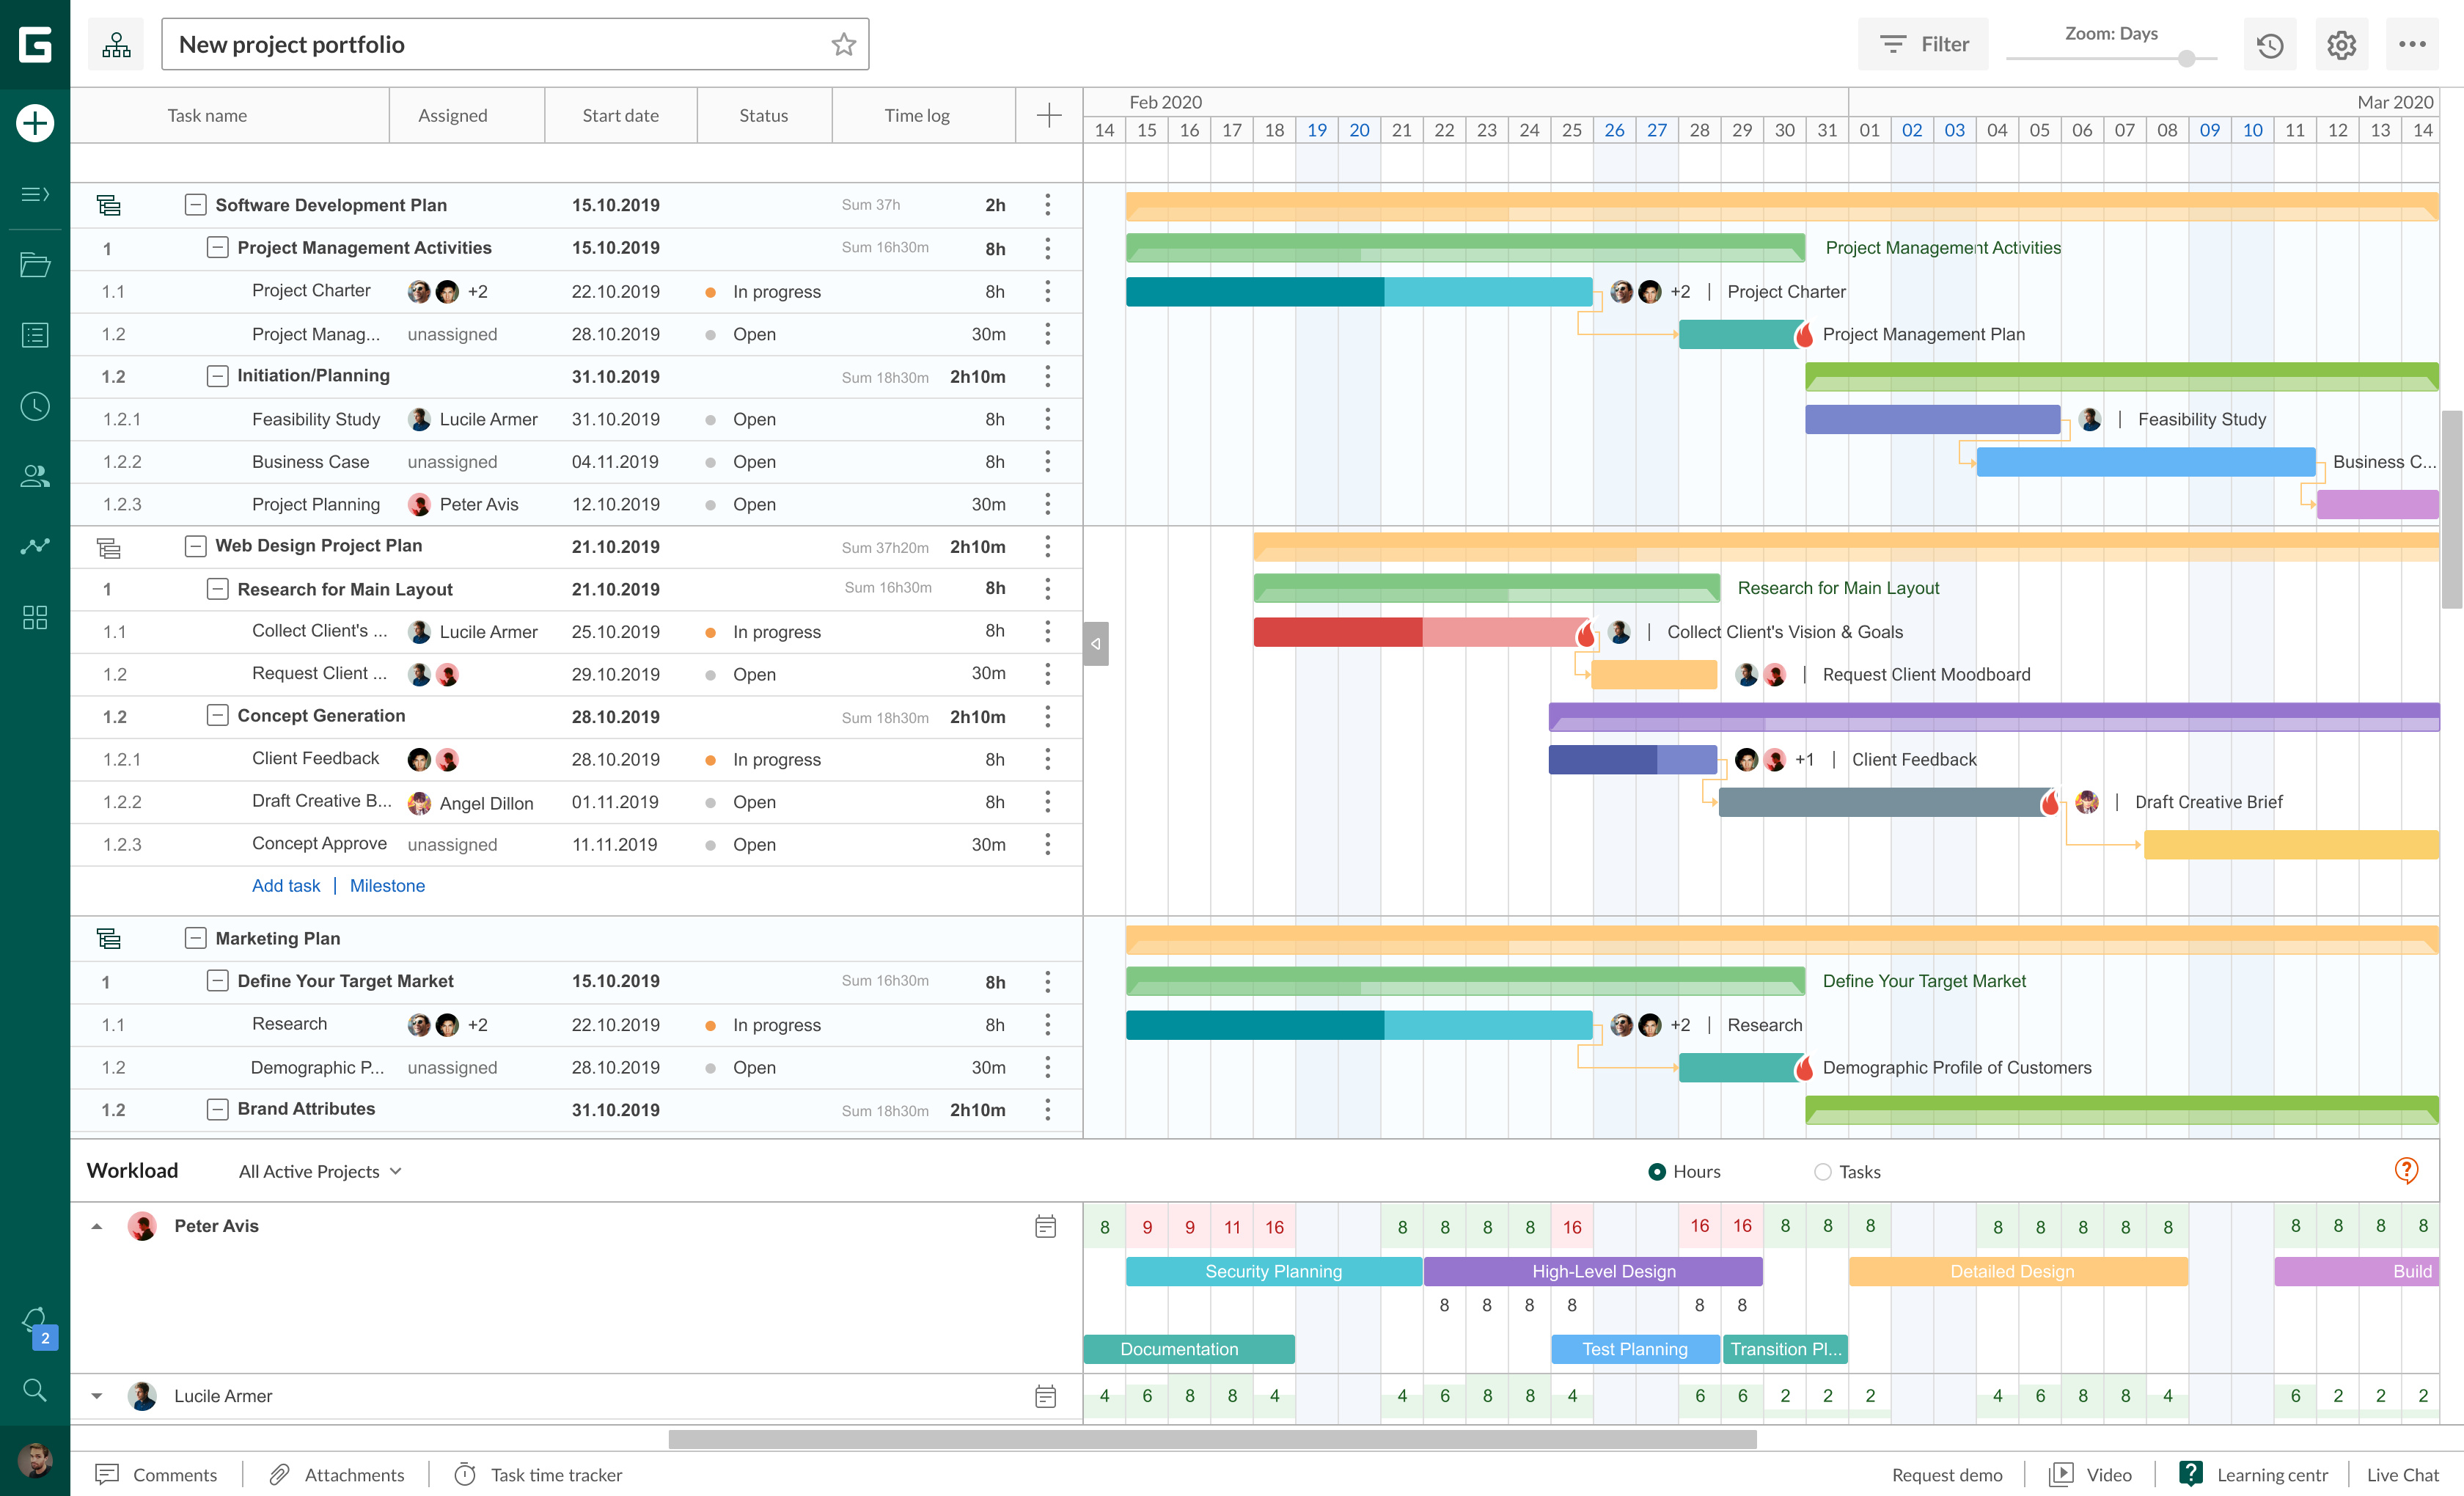Collapse the Concept Generation group
Screen dimensions: 2464x1496
click(217, 716)
